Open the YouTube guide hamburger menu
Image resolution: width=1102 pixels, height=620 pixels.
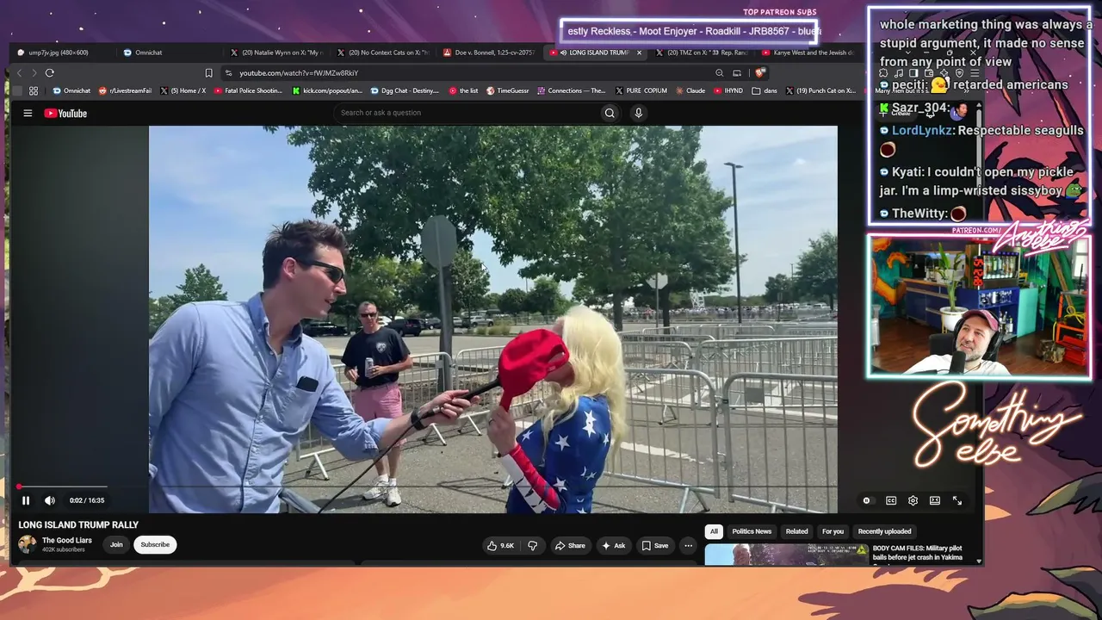(x=28, y=113)
